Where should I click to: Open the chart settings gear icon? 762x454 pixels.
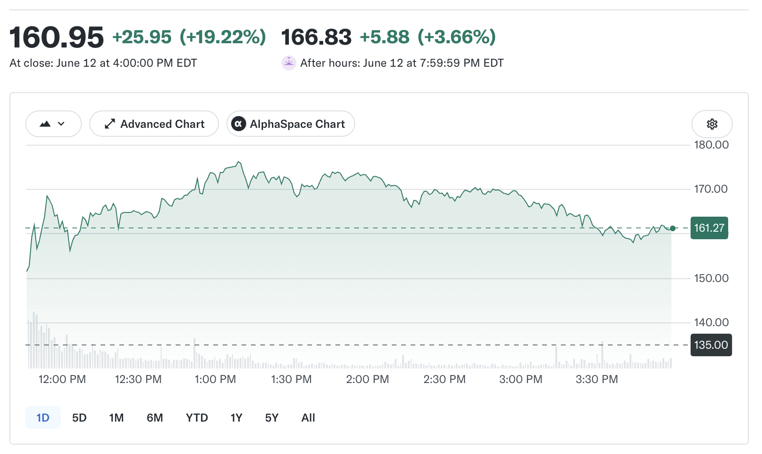712,124
